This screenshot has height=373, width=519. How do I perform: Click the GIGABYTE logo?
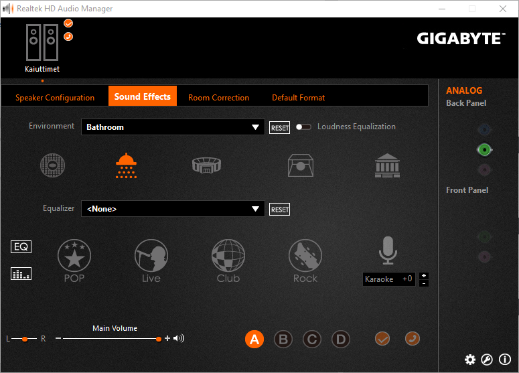click(x=461, y=38)
